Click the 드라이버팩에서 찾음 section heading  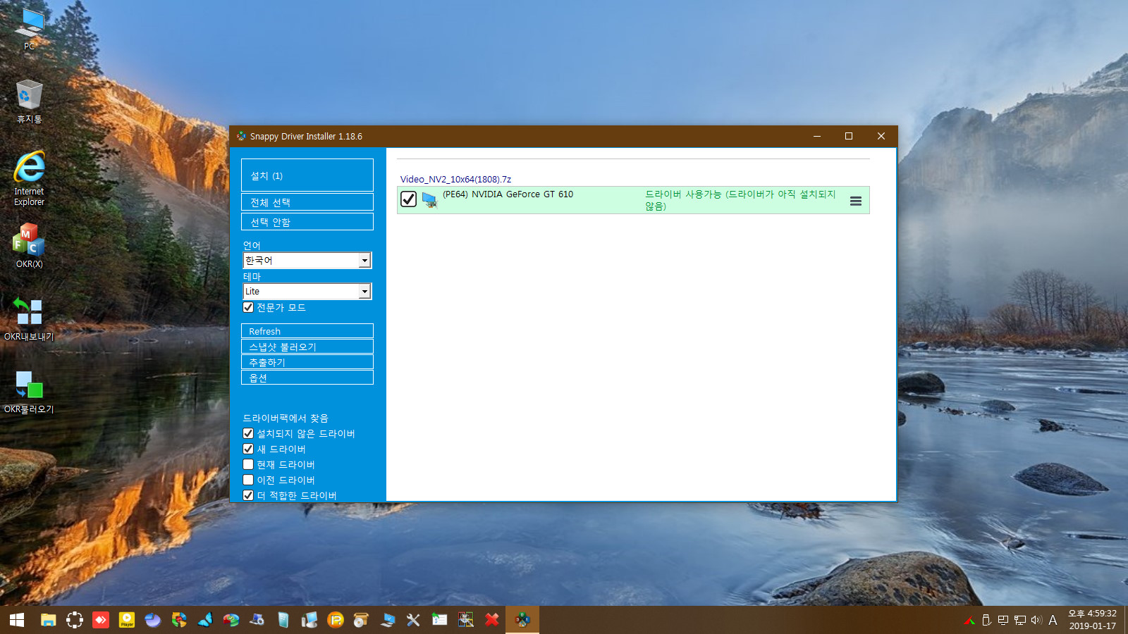pos(286,418)
